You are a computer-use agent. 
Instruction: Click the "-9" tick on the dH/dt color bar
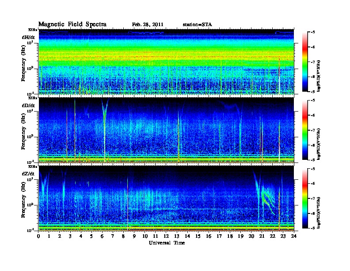coord(312,92)
